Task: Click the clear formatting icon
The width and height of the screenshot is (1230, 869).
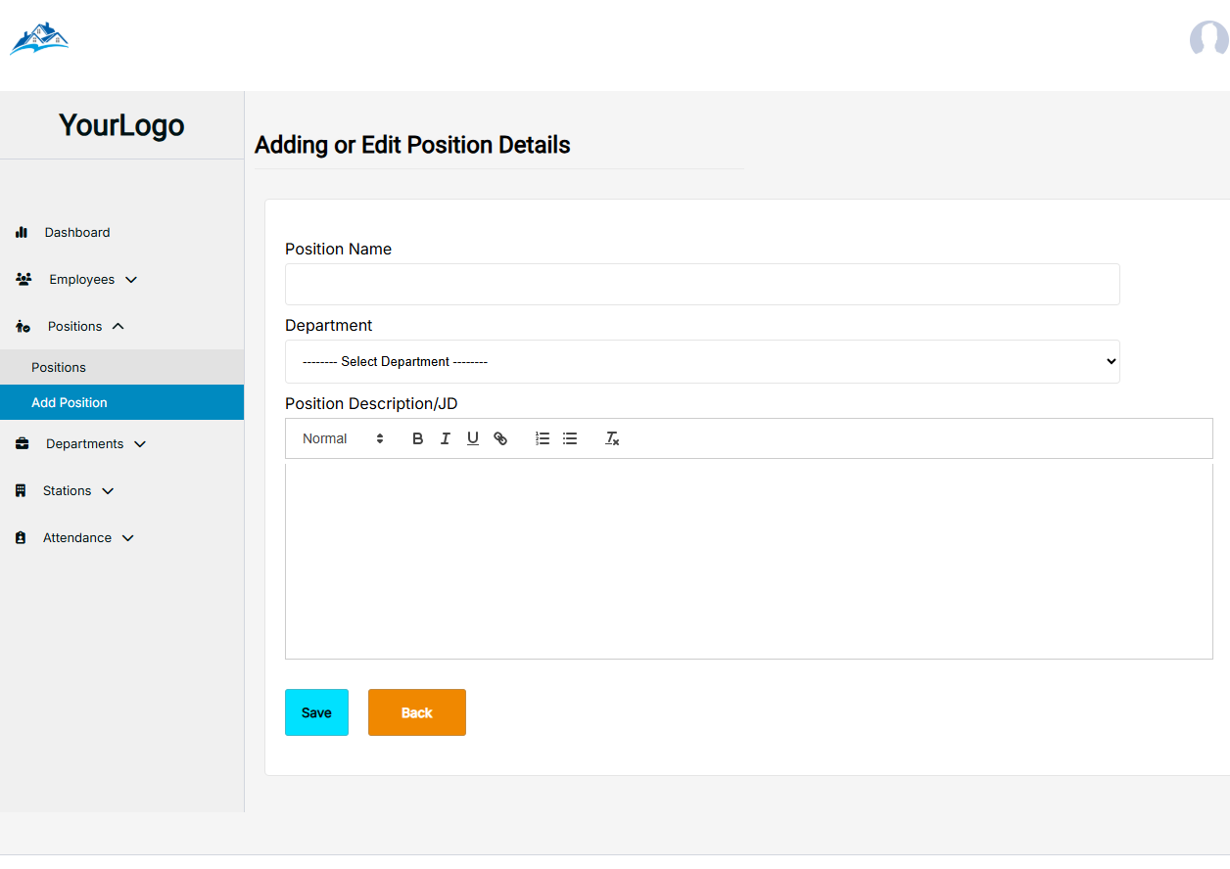Action: coord(612,438)
